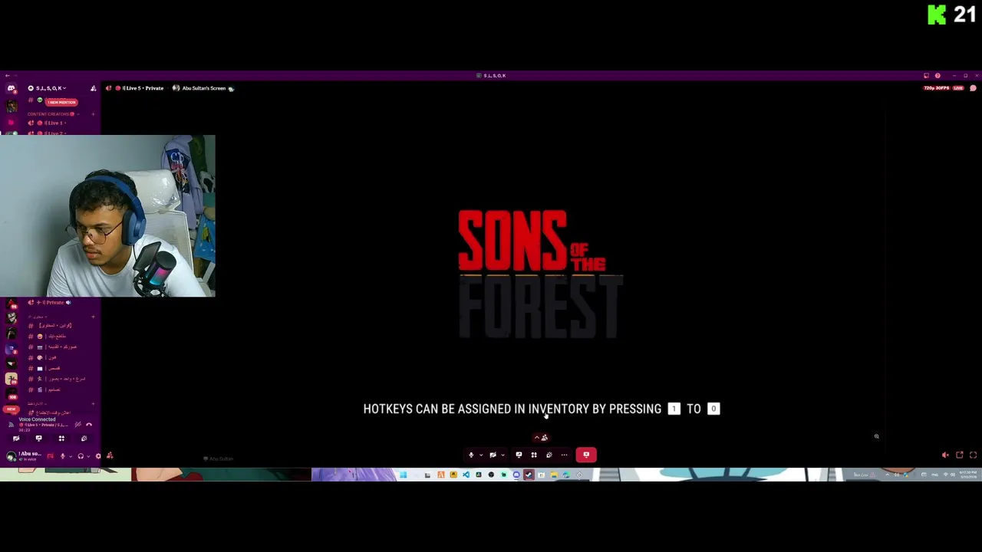This screenshot has height=552, width=982.
Task: Toggle microphone in the call control bar
Action: pyautogui.click(x=471, y=455)
